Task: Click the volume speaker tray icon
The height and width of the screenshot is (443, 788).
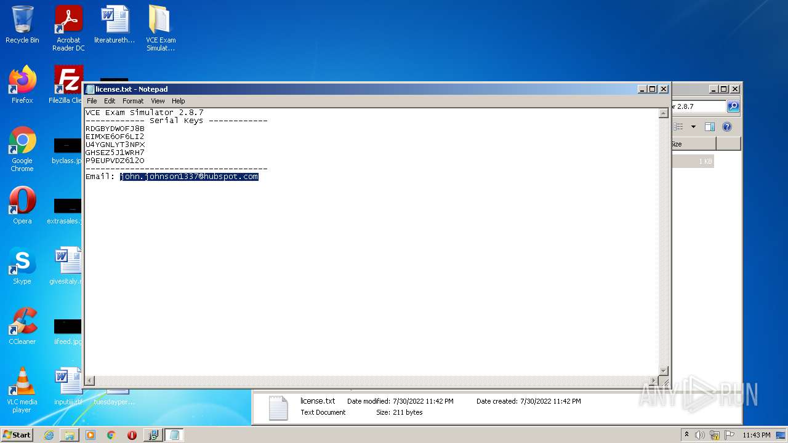Action: pyautogui.click(x=700, y=435)
